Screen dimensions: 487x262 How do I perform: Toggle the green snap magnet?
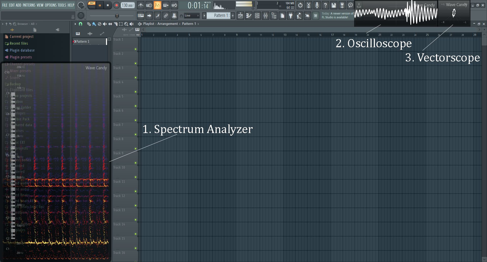tap(81, 24)
